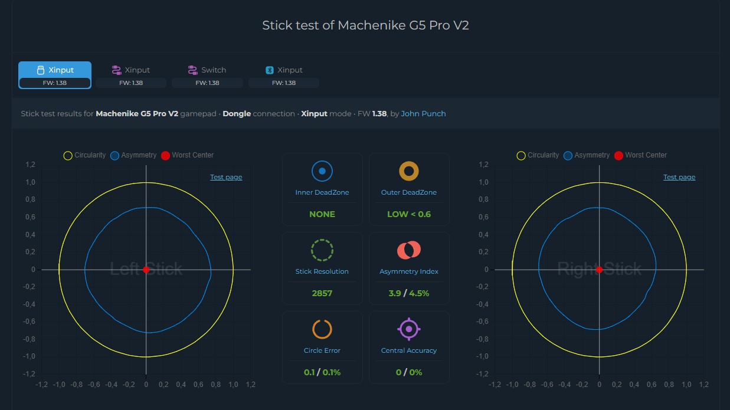Click red Worst Center swatch on right chart
This screenshot has height=410, width=730.
tap(618, 156)
